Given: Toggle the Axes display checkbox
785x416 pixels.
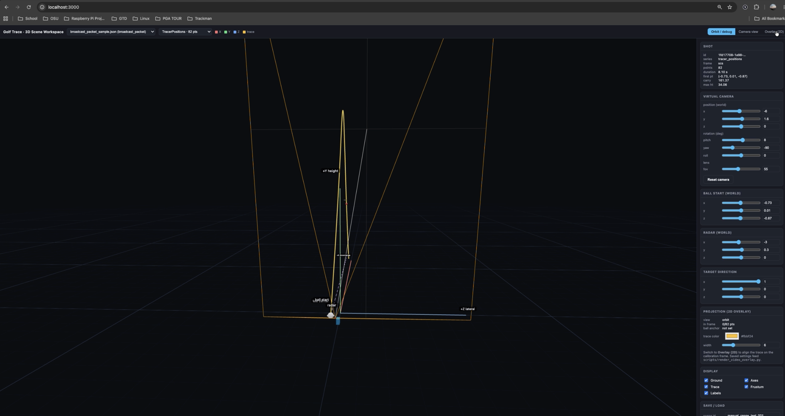Looking at the screenshot, I should coord(746,380).
